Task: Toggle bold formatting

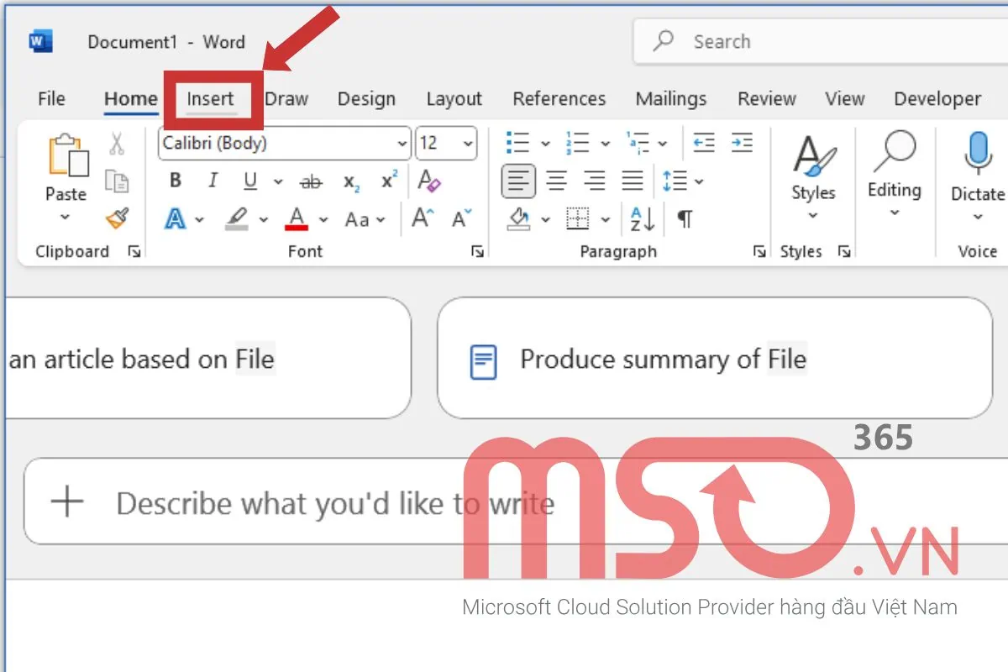Action: [175, 181]
